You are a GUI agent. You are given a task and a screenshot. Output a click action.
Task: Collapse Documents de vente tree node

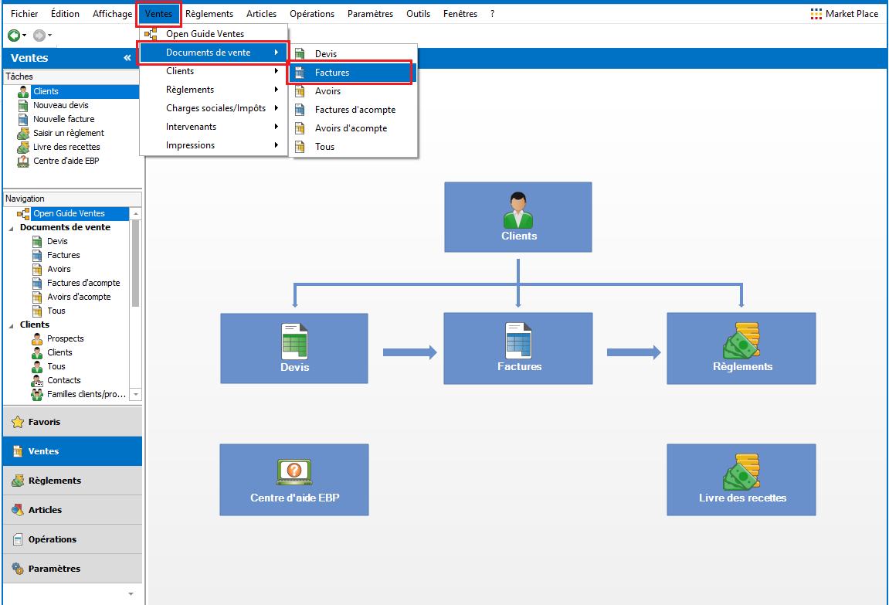click(x=11, y=228)
